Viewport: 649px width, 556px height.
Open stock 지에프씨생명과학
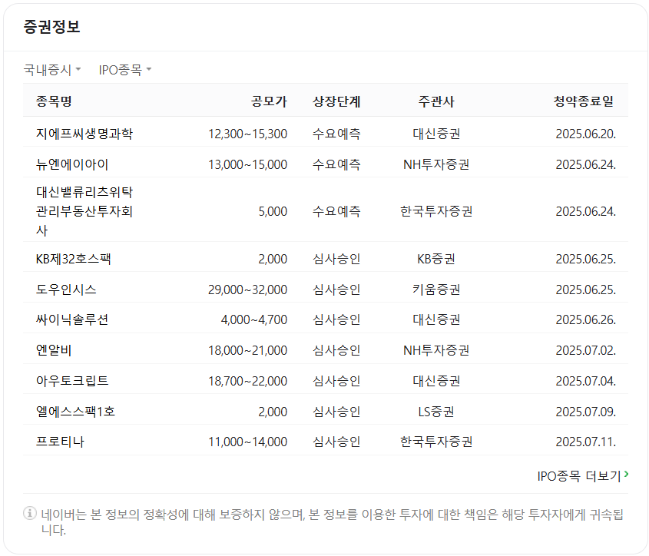click(x=84, y=134)
